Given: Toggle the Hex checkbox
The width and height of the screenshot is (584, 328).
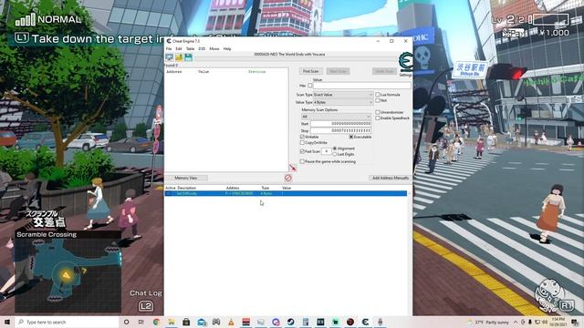Looking at the screenshot, I should pos(310,86).
